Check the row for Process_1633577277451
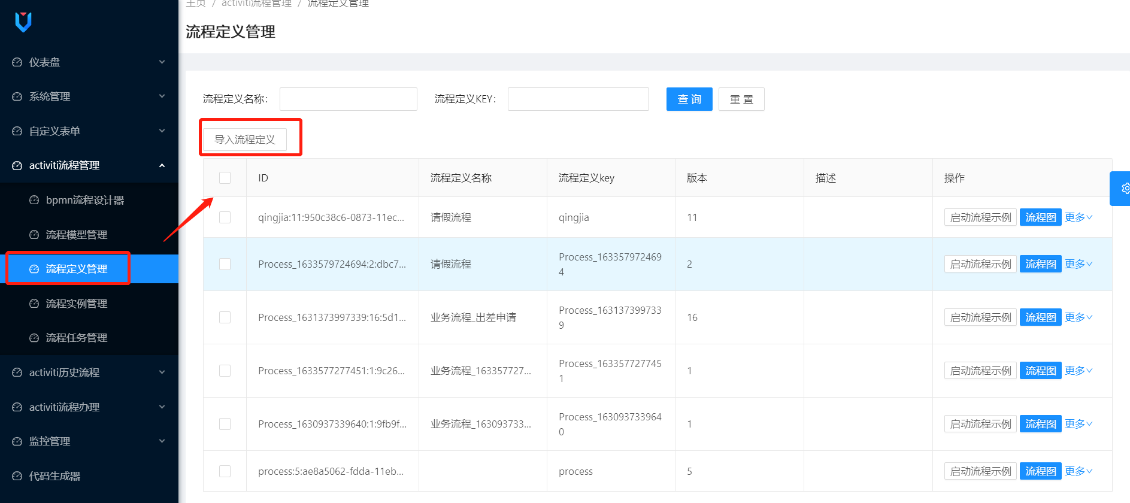This screenshot has width=1130, height=503. pos(225,371)
